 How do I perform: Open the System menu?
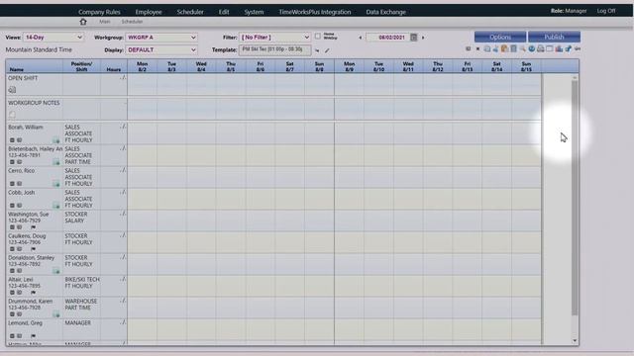click(x=254, y=12)
